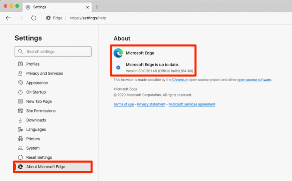The height and width of the screenshot is (181, 292).
Task: Click the back navigation arrow
Action: click(8, 18)
